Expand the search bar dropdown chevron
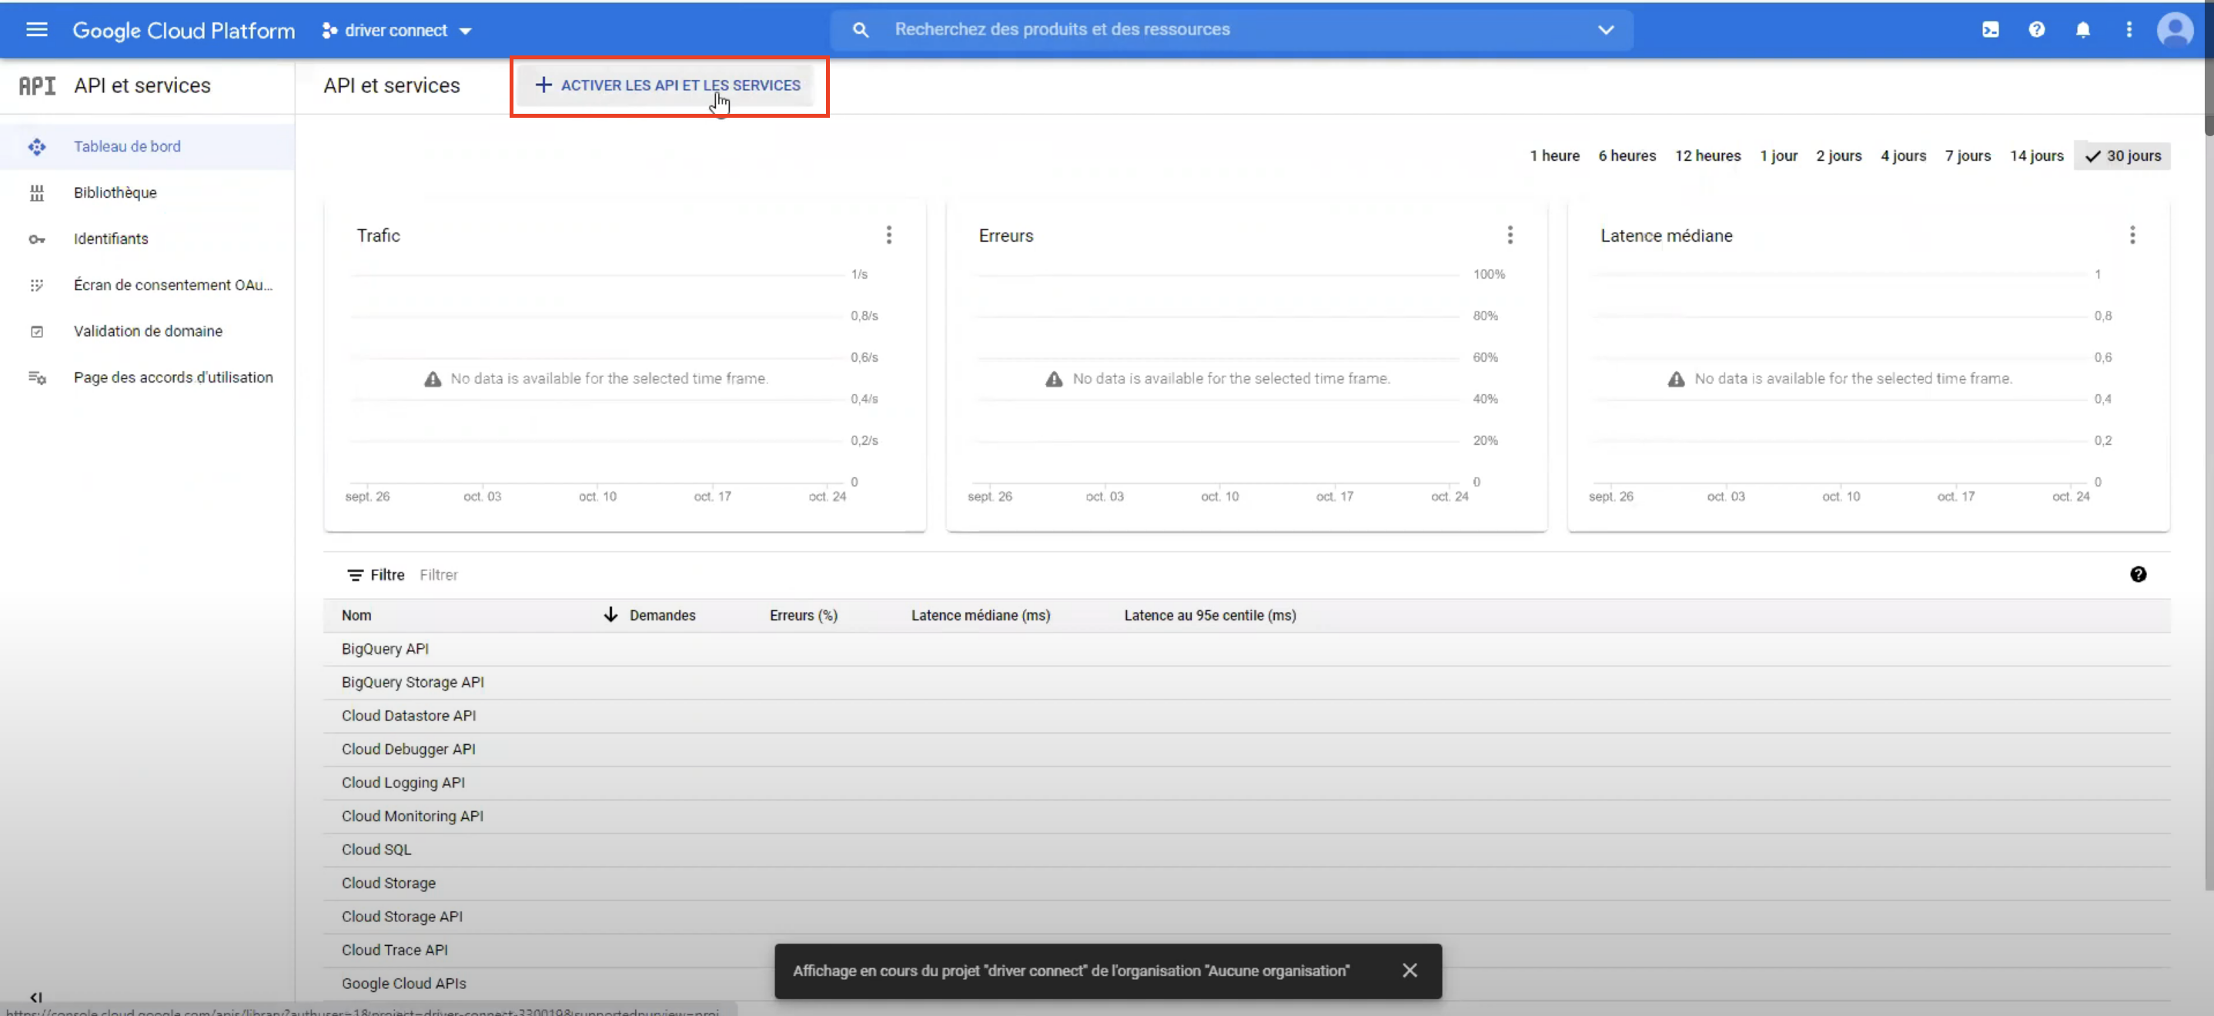 (1606, 30)
